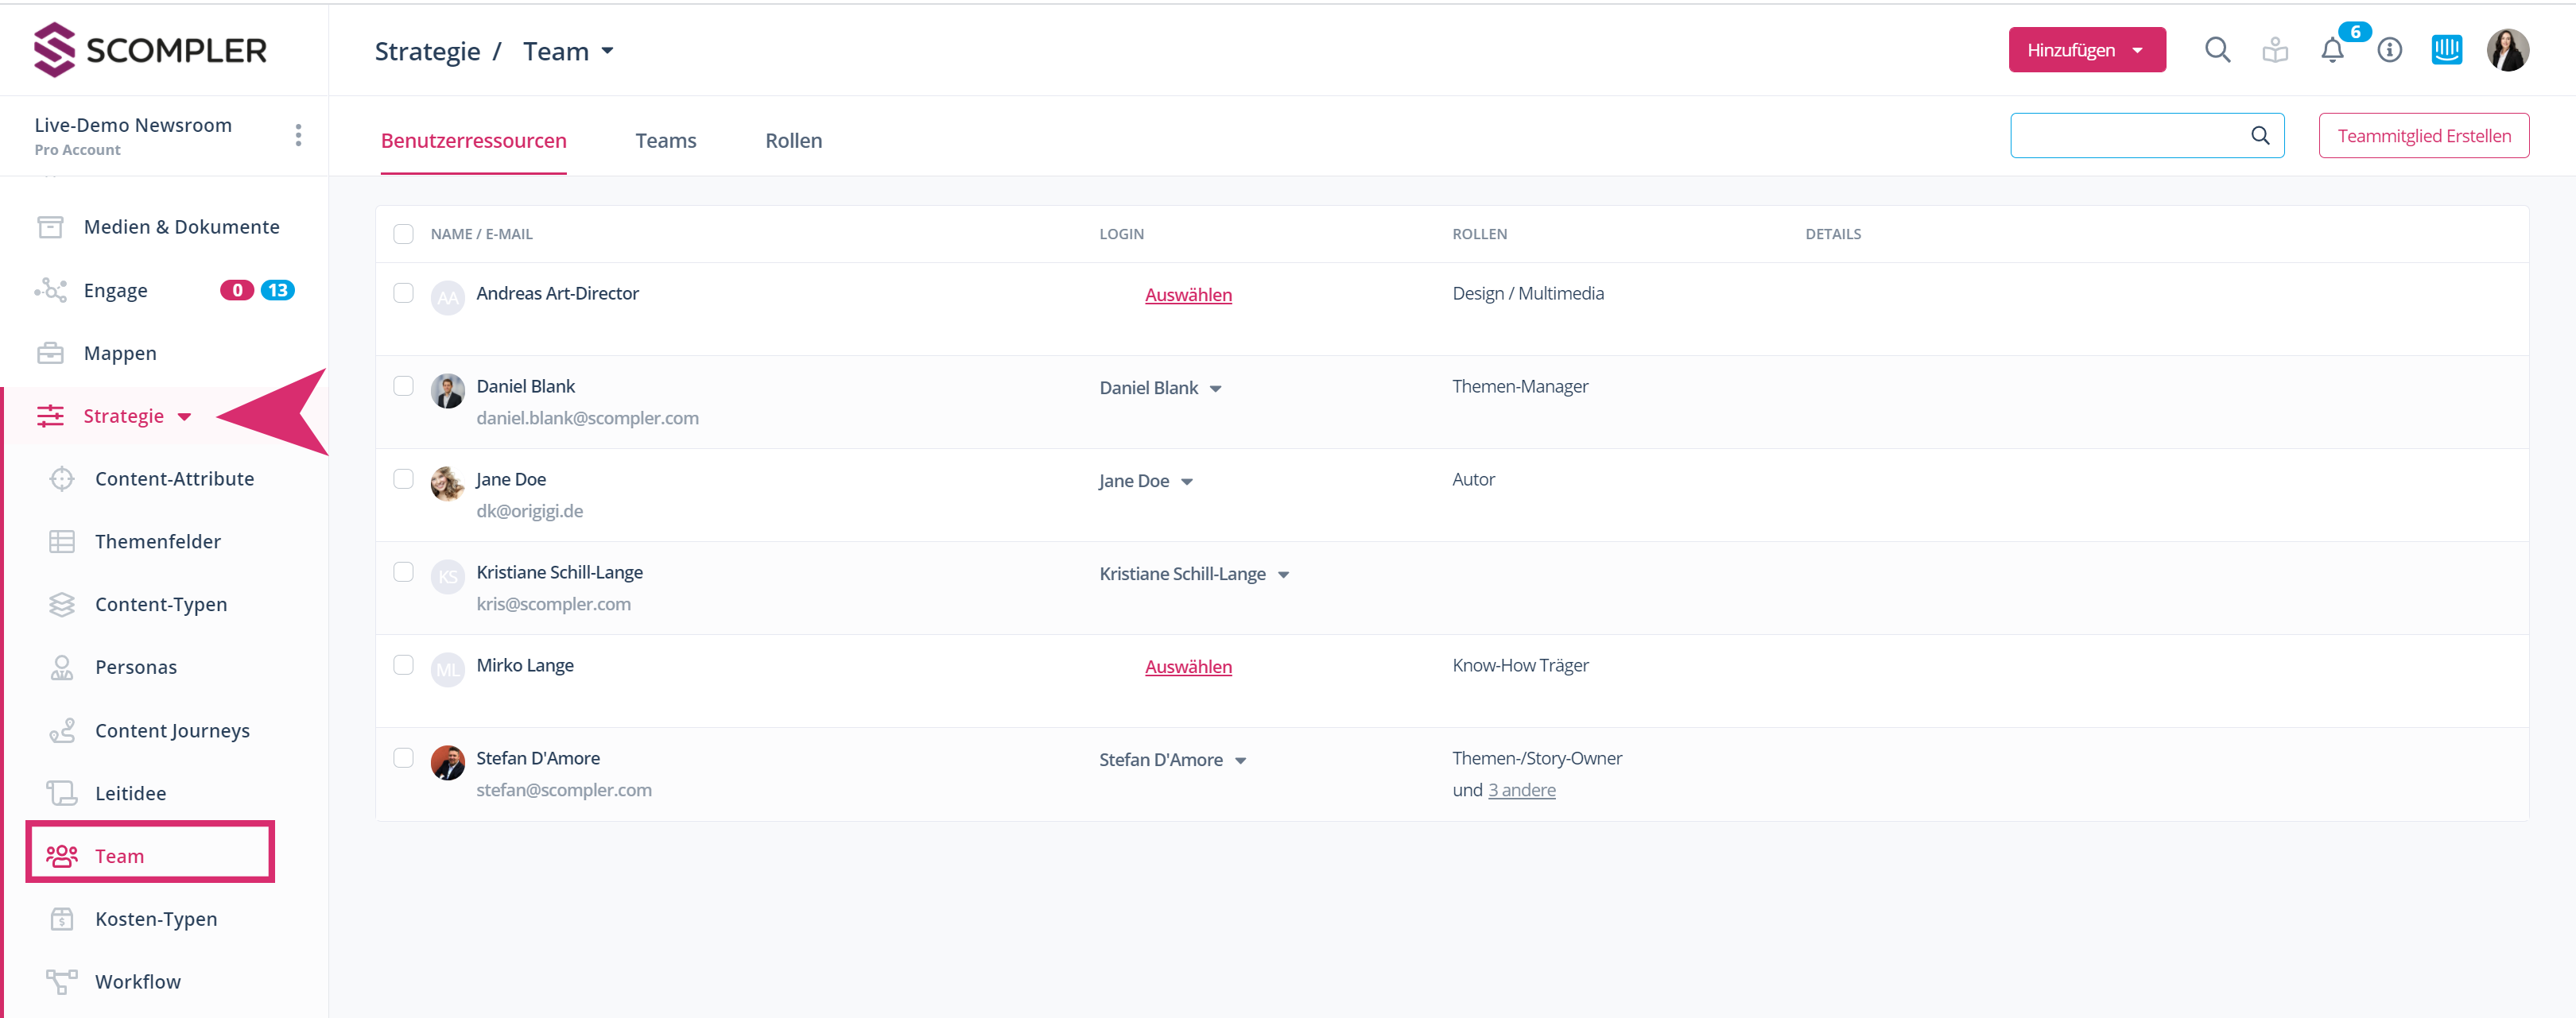
Task: Open the notifications bell
Action: click(2332, 50)
